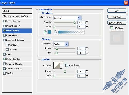This screenshot has height=95, width=129.
Task: Click the Range value field
Action: point(82,71)
